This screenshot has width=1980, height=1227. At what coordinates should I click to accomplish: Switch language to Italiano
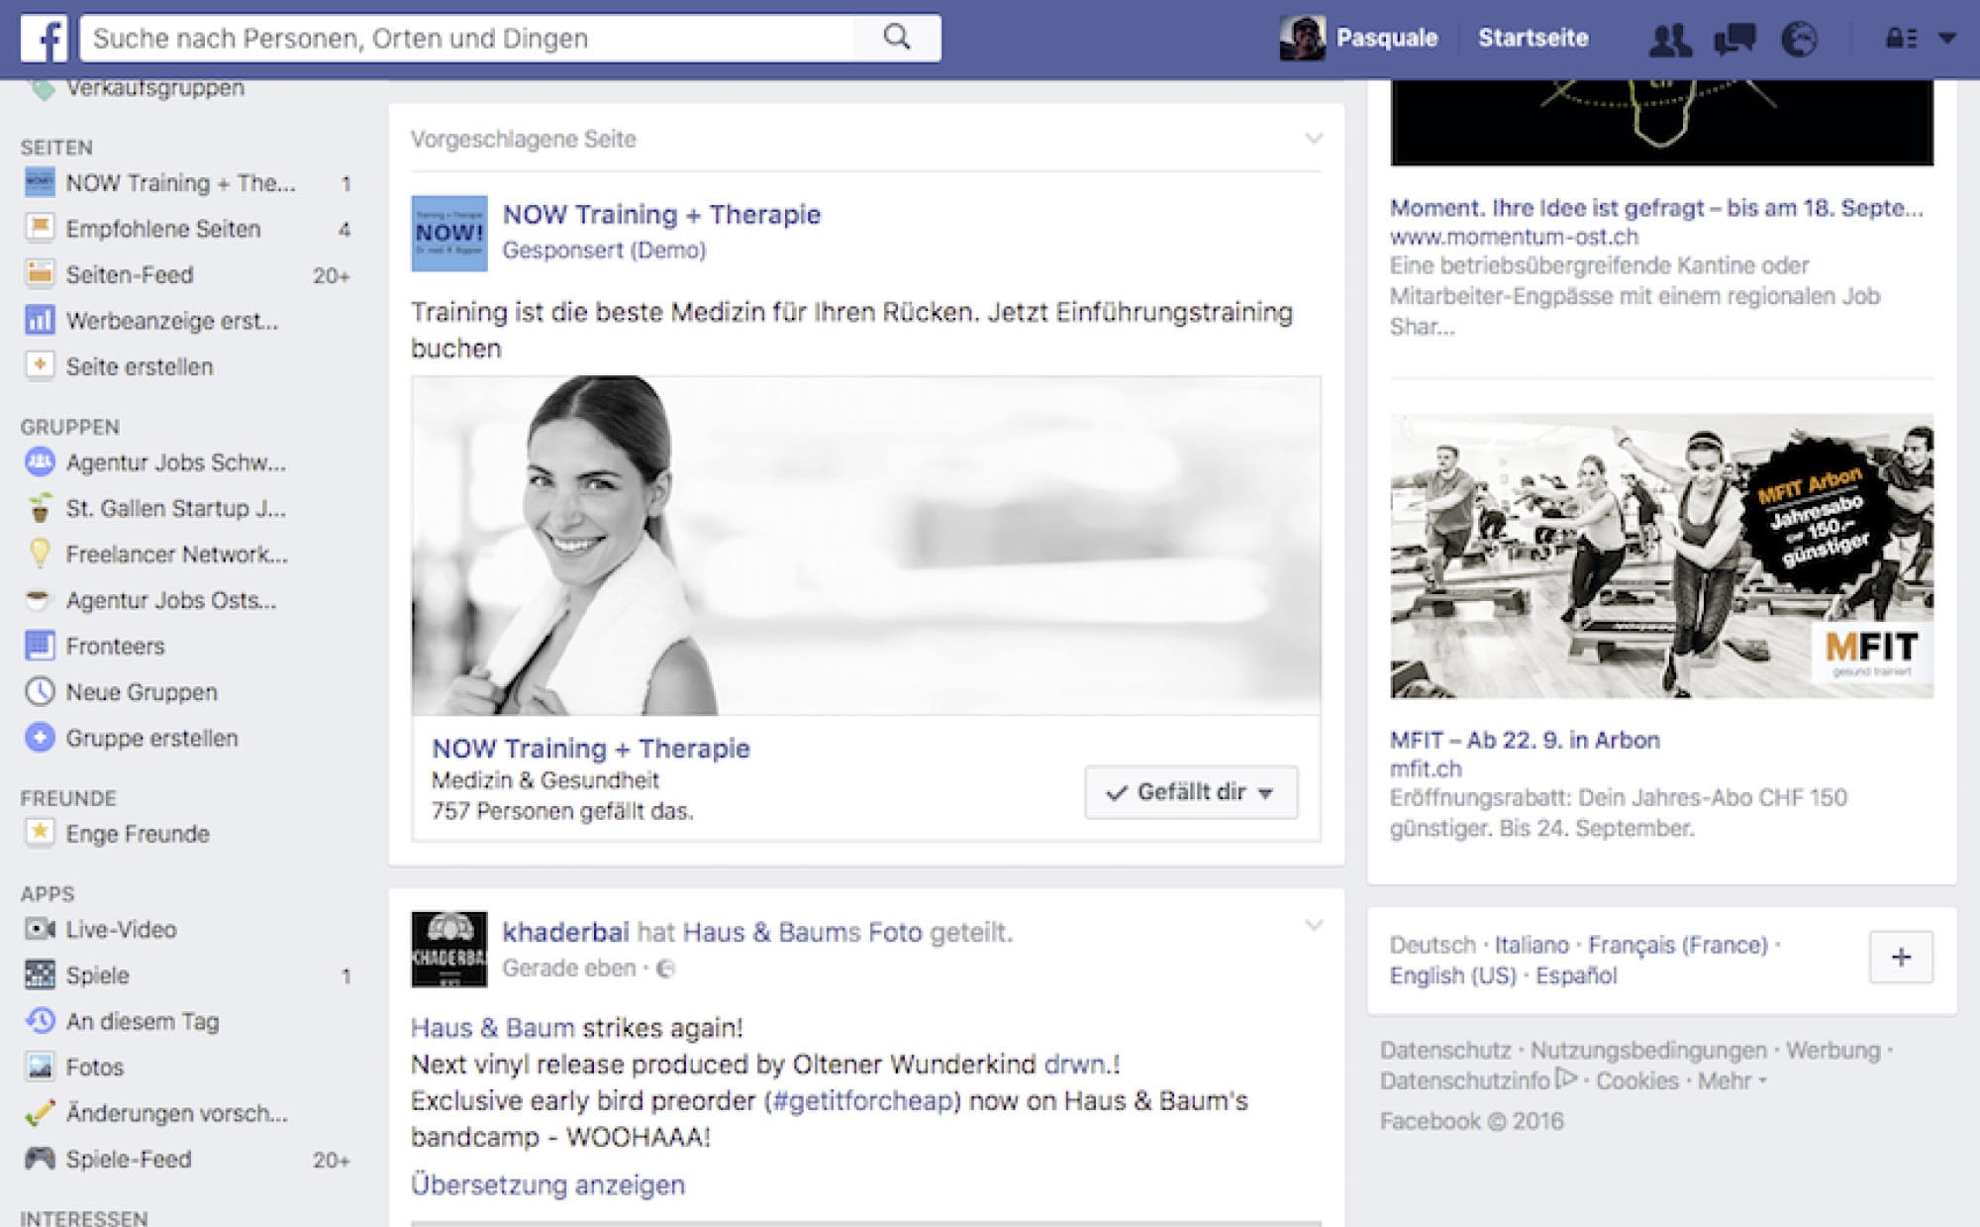(x=1532, y=945)
